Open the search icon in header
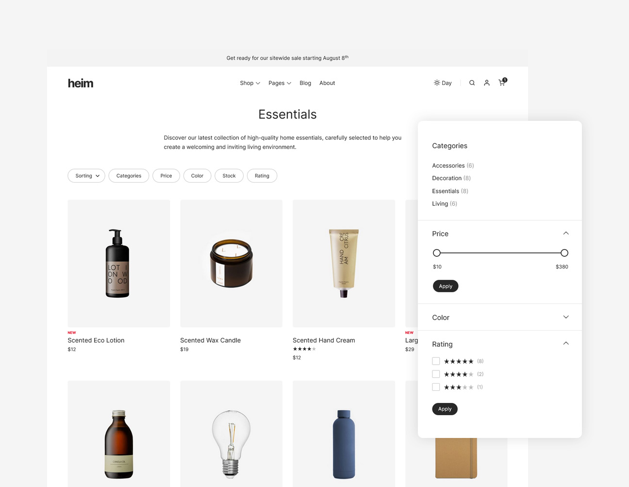The image size is (629, 487). [x=472, y=83]
